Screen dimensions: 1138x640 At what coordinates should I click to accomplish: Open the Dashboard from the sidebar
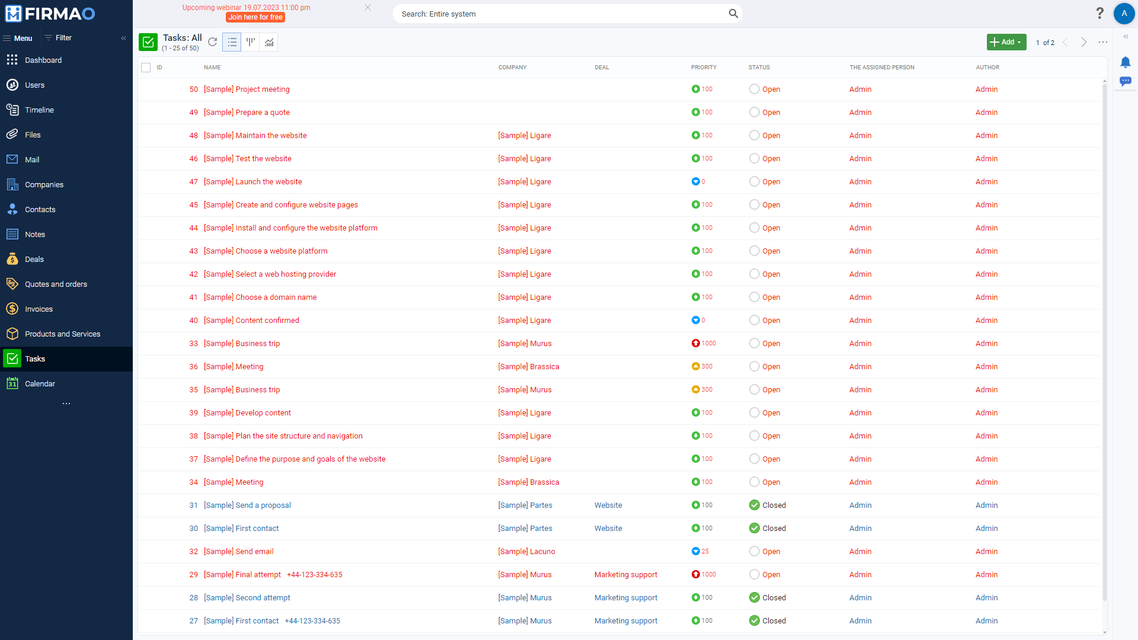click(x=43, y=60)
